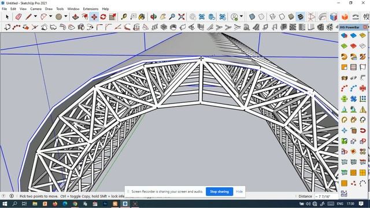The image size is (370, 208).
Task: Open the Help menu
Action: [x=105, y=9]
